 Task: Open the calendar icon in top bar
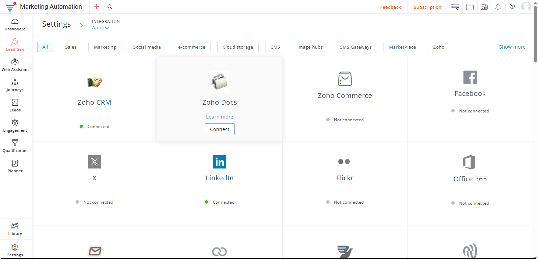coord(484,7)
